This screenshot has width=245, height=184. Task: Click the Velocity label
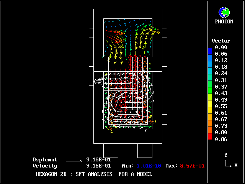pos(45,166)
